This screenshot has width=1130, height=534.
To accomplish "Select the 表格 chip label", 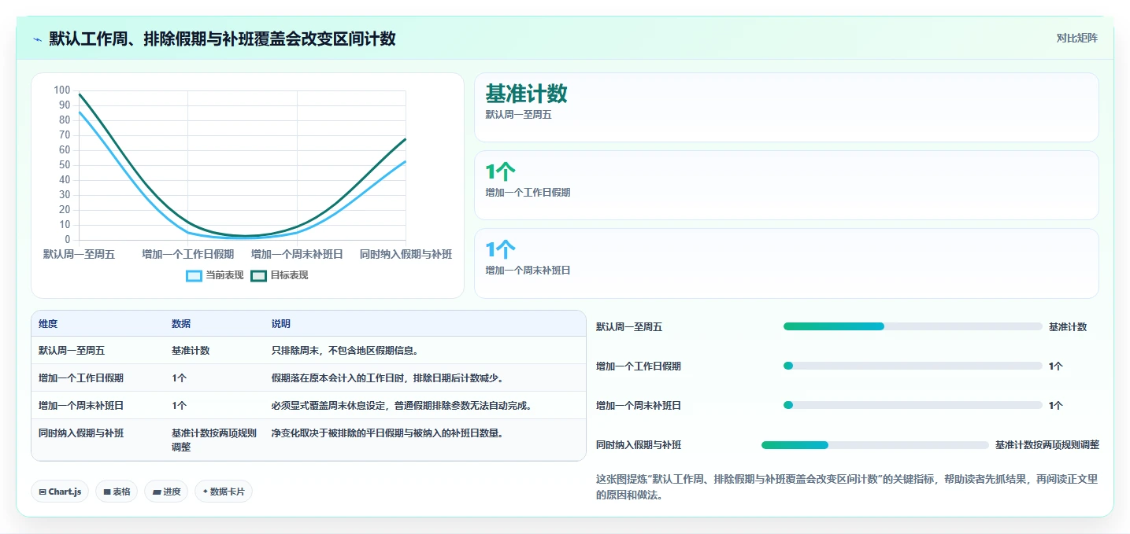I will click(x=121, y=492).
